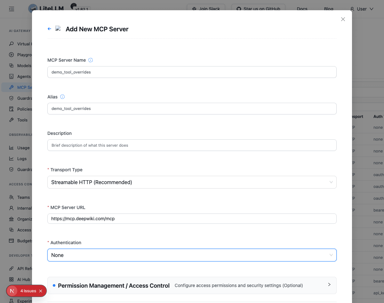Click the Usage bar chart icon in sidebar
384x303 pixels.
[12, 148]
